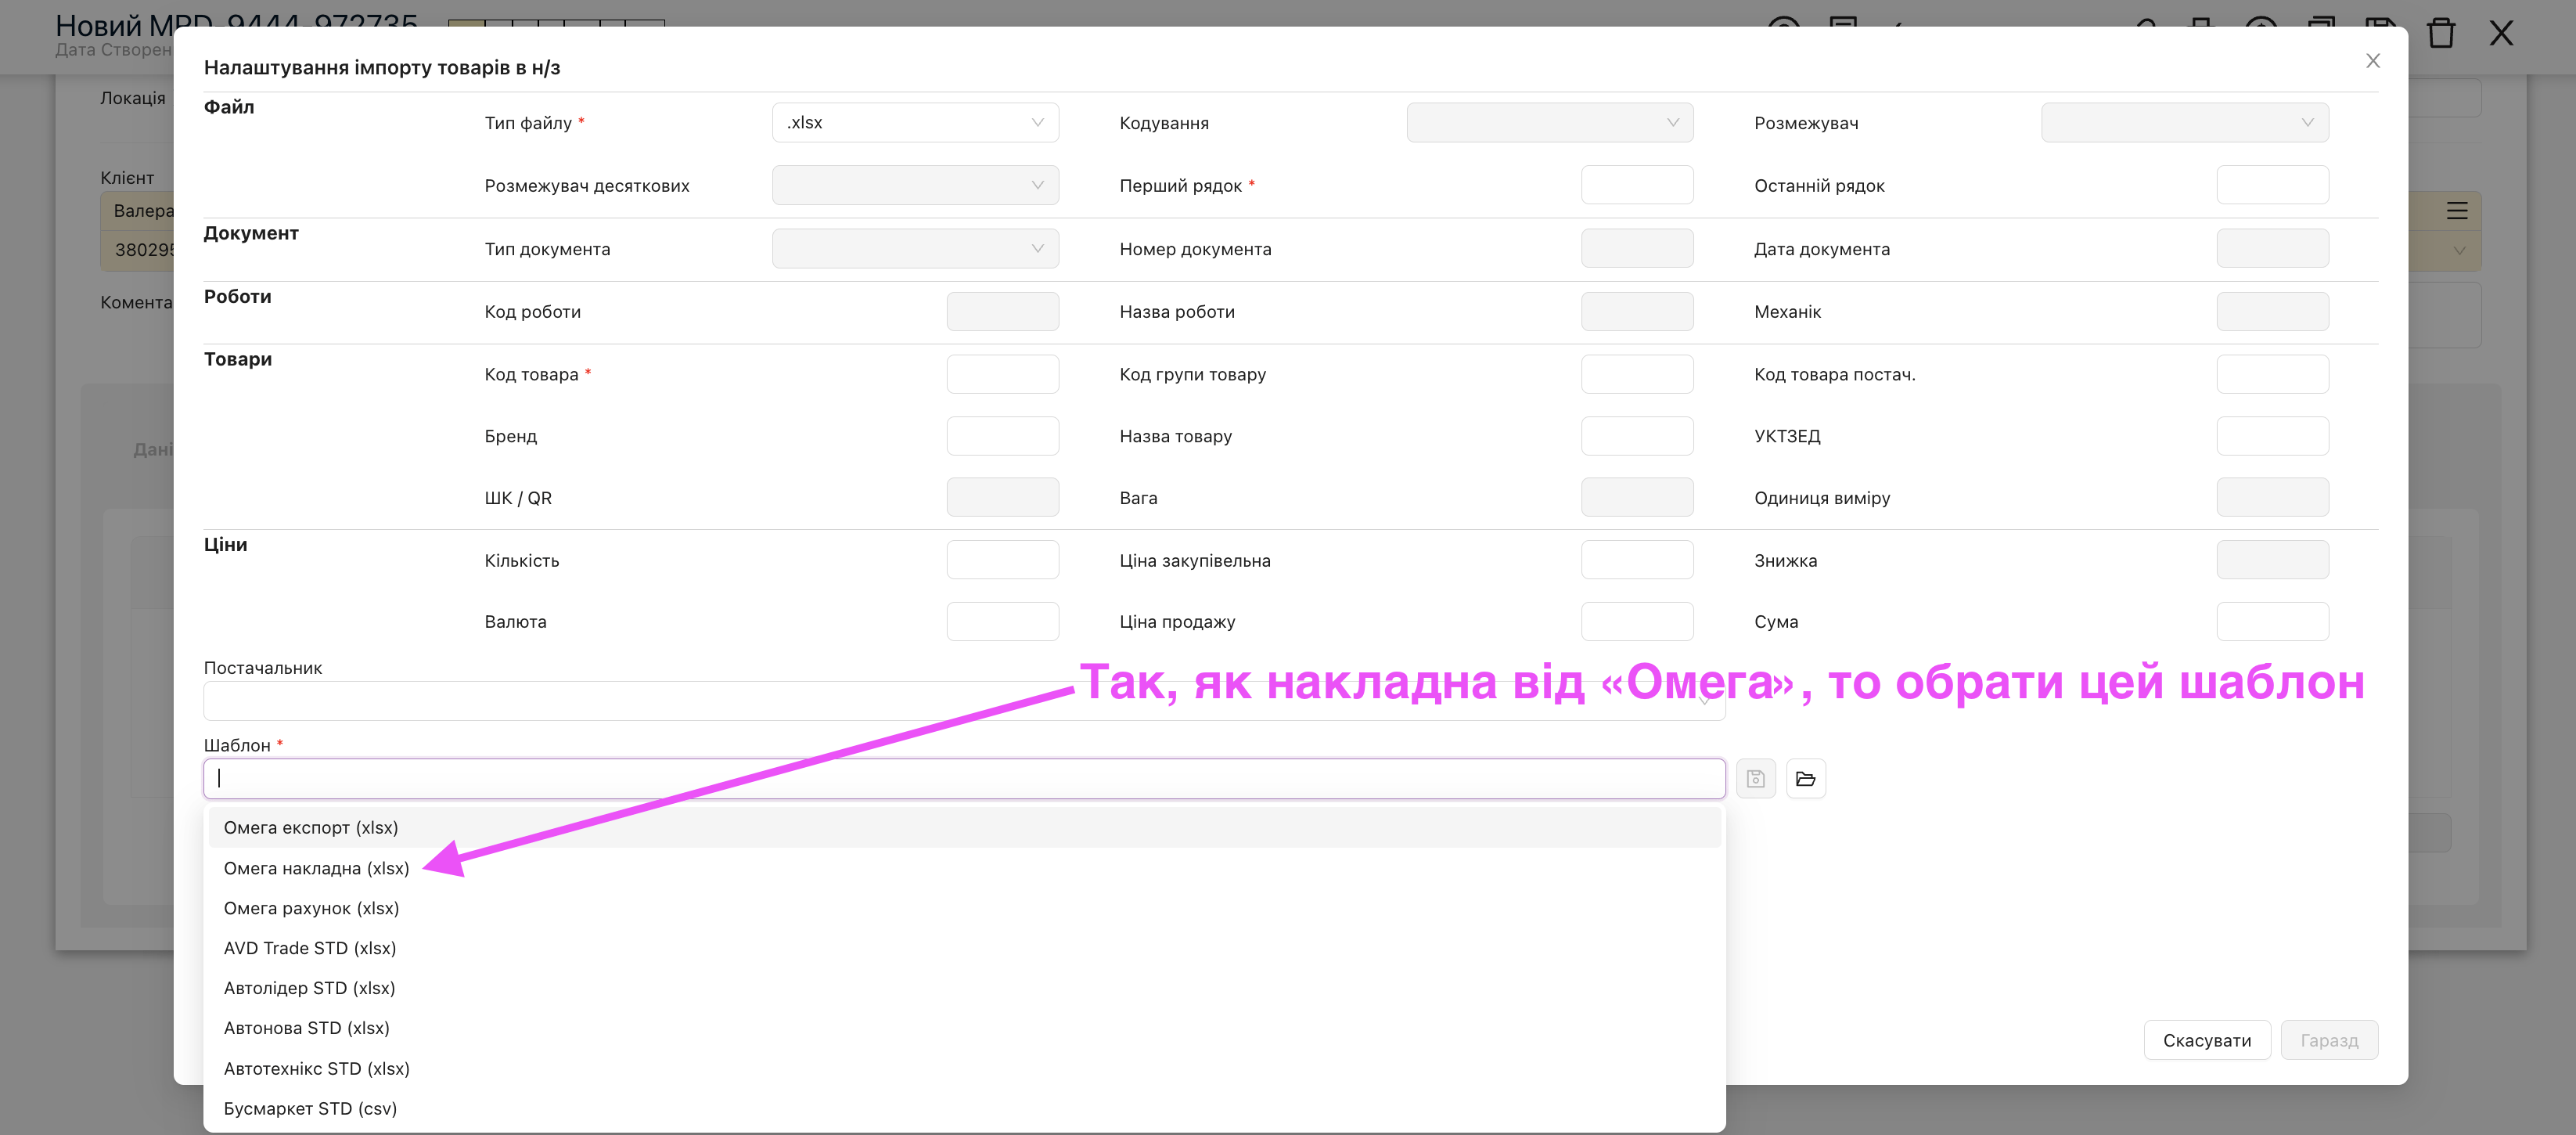Viewport: 2576px width, 1135px height.
Task: Close the import settings dialog with X
Action: 2372,61
